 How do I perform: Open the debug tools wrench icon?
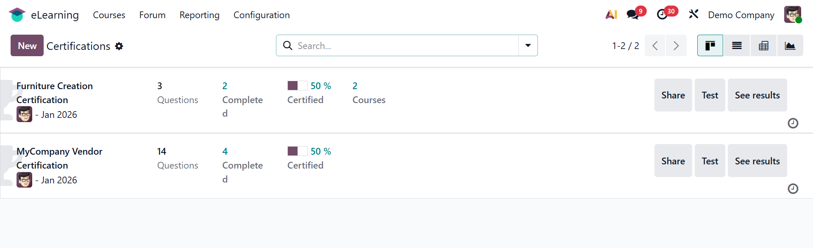[693, 15]
